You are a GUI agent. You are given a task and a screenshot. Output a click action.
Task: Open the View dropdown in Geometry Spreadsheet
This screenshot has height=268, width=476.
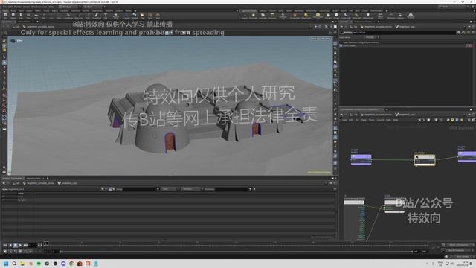(x=169, y=189)
